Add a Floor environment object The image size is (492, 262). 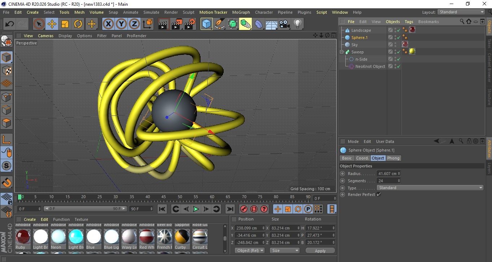(272, 24)
